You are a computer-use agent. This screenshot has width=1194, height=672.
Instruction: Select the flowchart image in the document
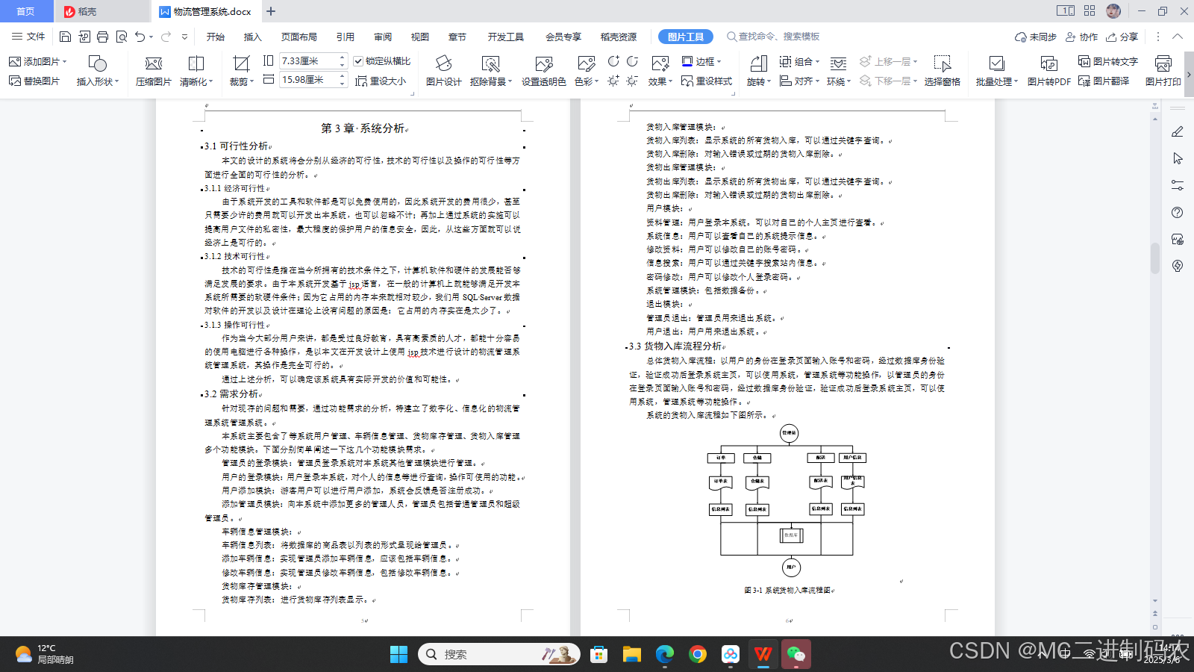pos(787,502)
